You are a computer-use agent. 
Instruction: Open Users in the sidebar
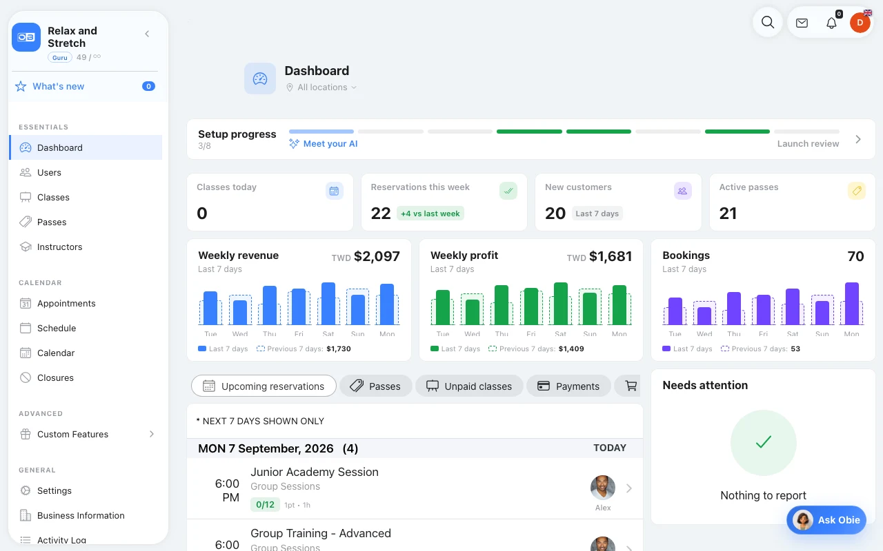click(x=86, y=172)
